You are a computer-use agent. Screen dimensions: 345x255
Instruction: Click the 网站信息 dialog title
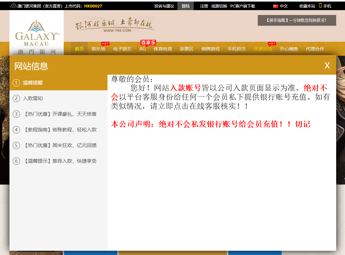pyautogui.click(x=31, y=66)
